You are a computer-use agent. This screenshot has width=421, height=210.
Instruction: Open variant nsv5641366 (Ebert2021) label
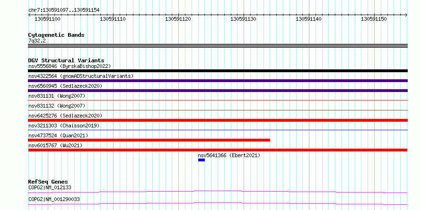[229, 155]
